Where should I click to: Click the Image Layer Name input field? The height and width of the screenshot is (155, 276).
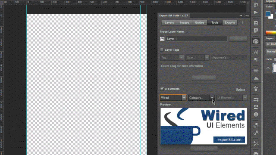point(197,39)
